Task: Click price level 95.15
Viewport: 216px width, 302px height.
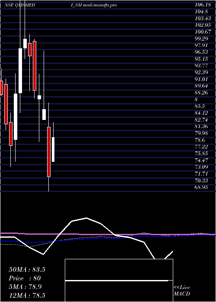Action: (x=201, y=59)
